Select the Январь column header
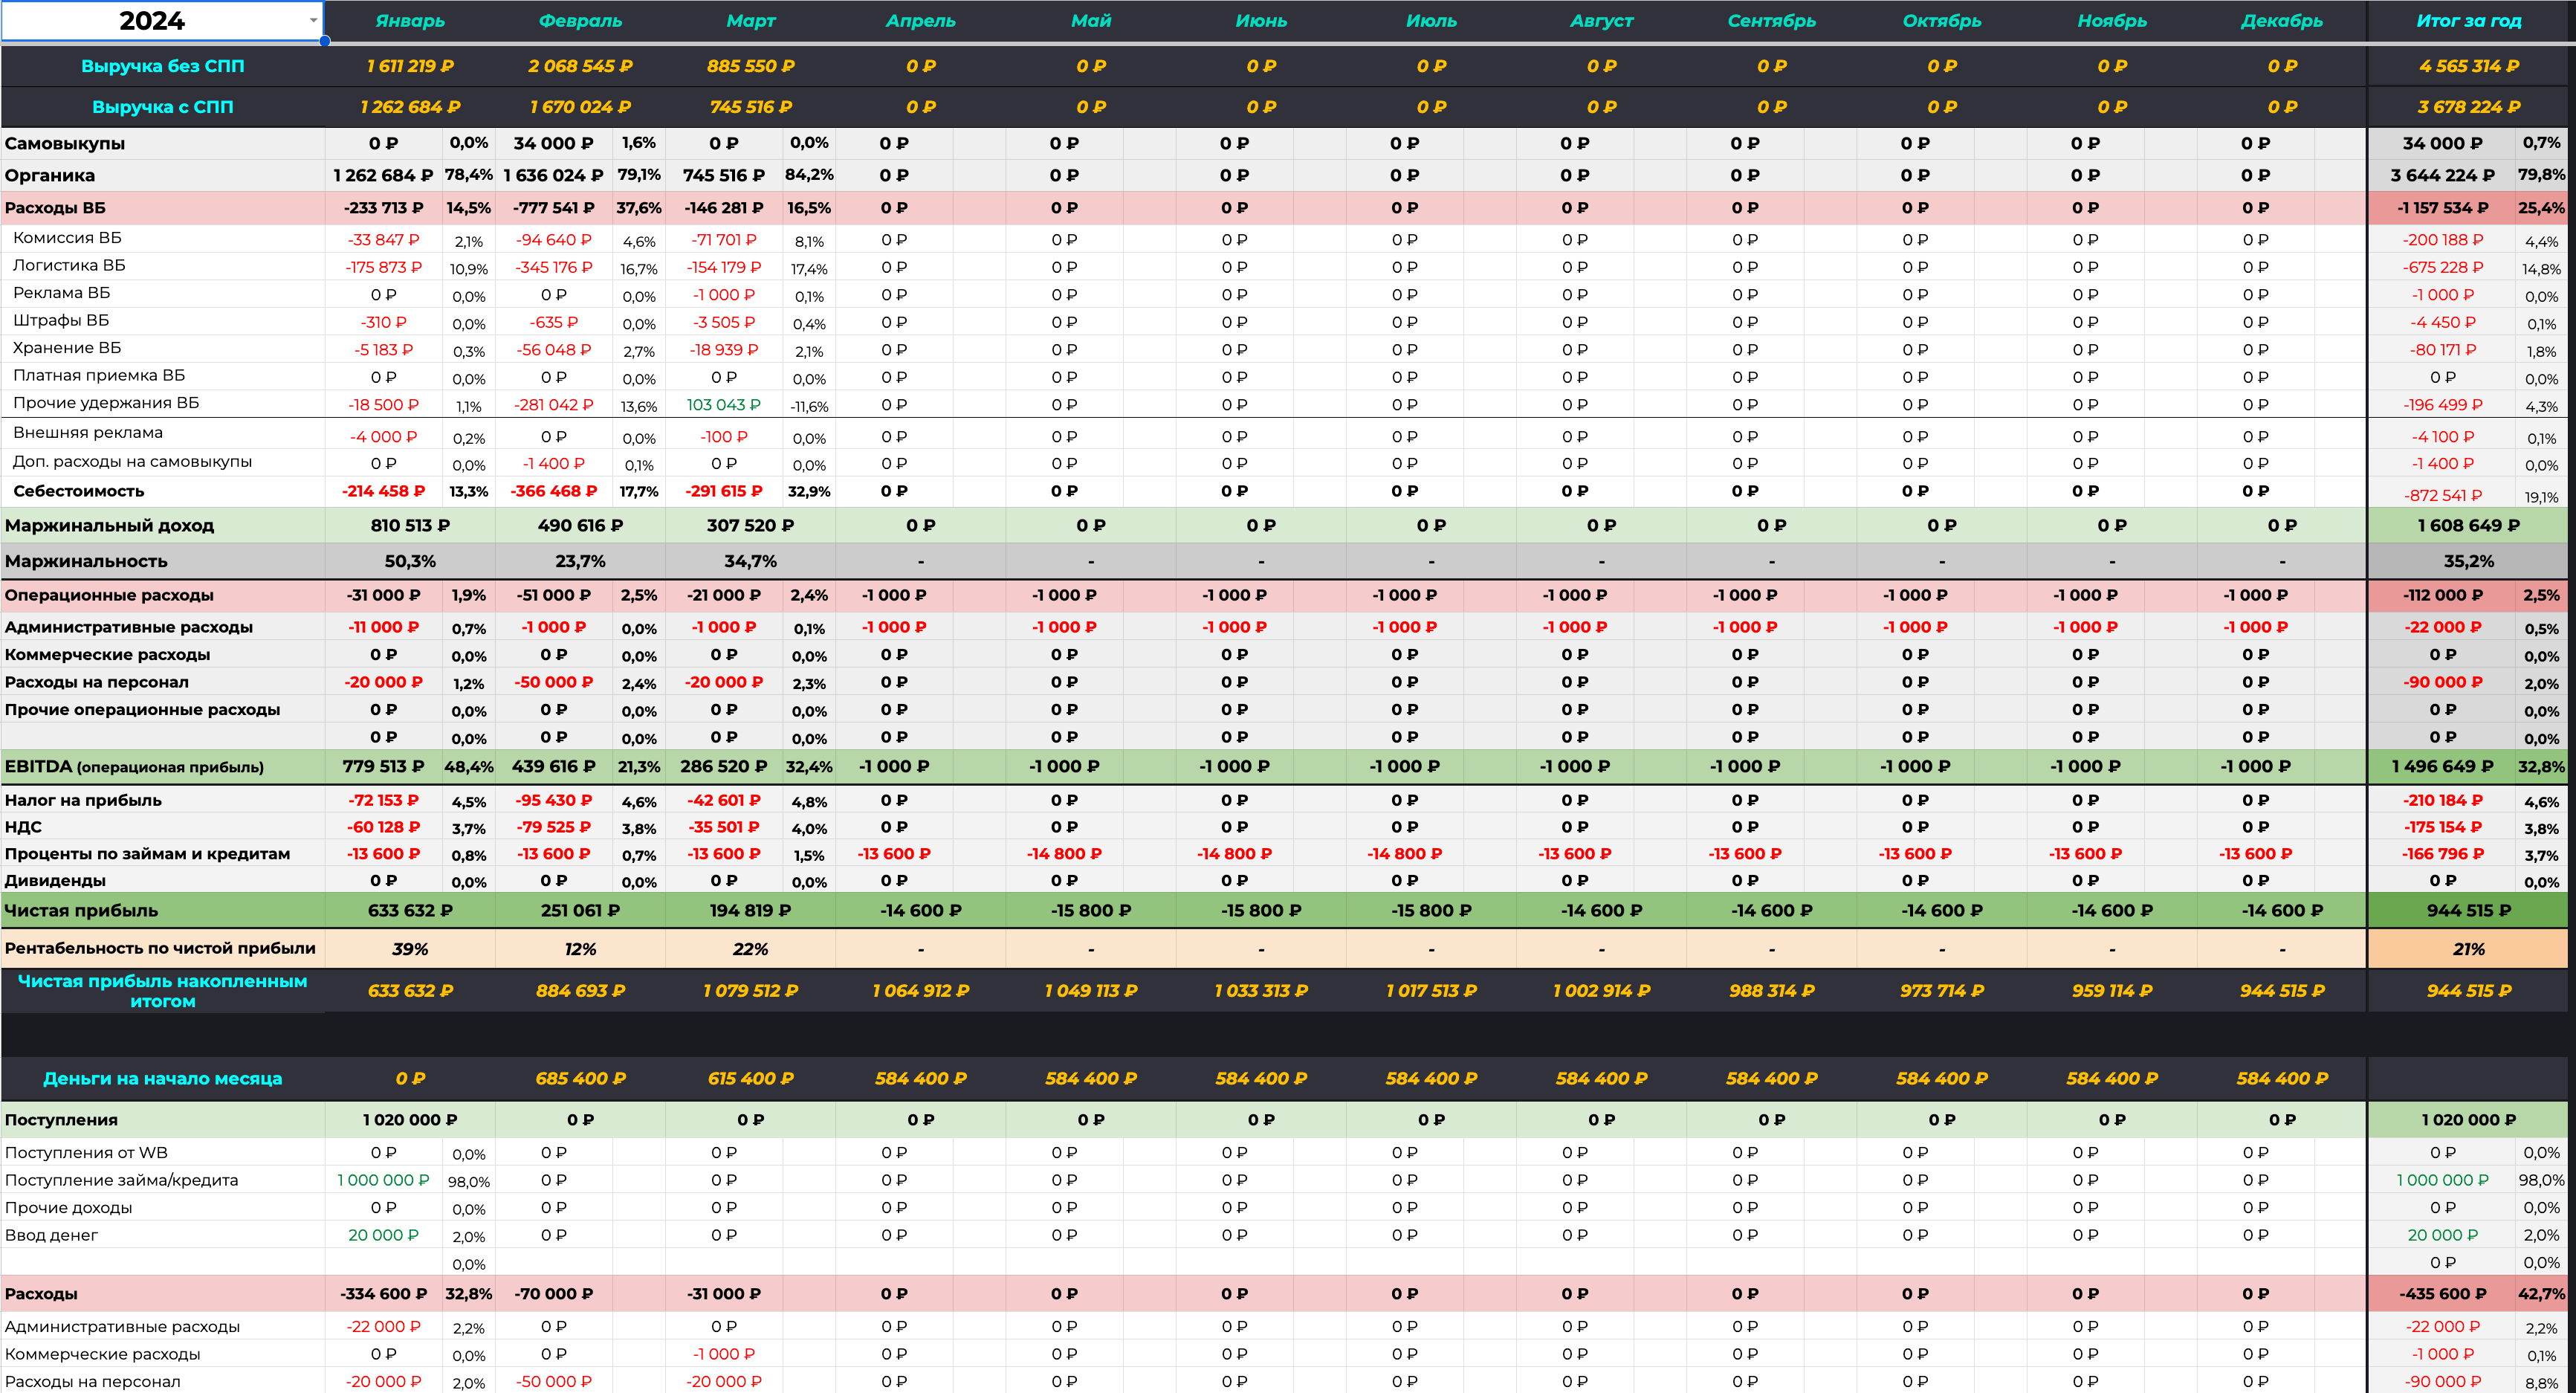Screen dimensions: 2576x1393 (x=410, y=21)
